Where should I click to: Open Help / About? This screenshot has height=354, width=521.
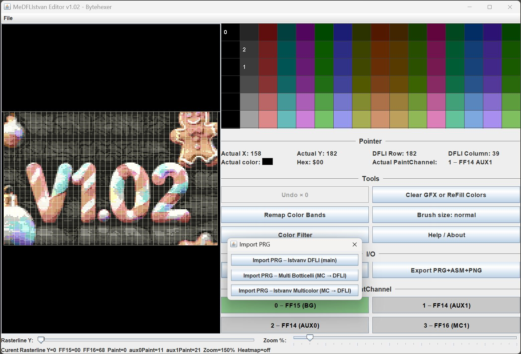point(446,235)
